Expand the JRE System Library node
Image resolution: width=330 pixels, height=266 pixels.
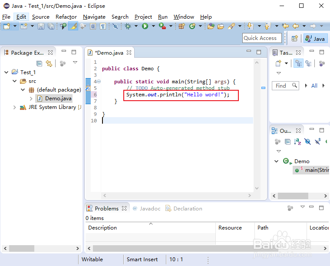[14, 107]
